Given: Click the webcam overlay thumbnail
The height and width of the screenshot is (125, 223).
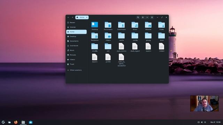Looking at the screenshot, I should 205,103.
